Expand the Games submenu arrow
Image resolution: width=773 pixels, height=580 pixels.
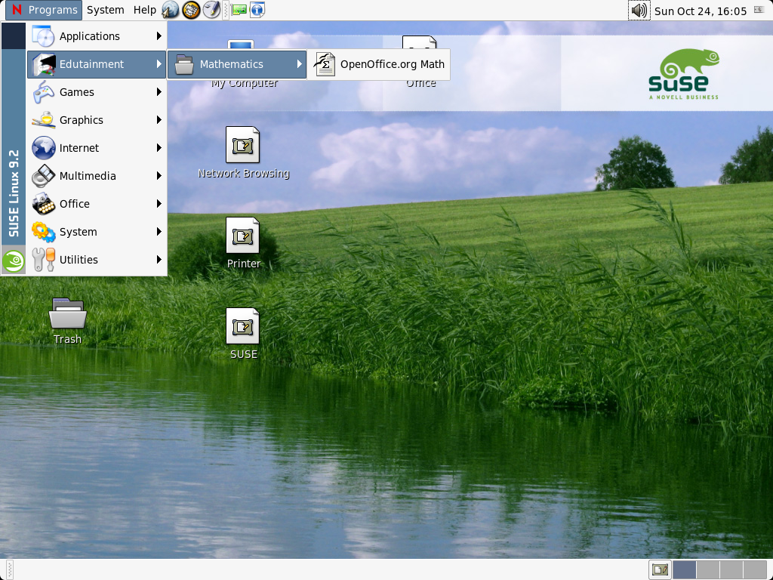159,92
